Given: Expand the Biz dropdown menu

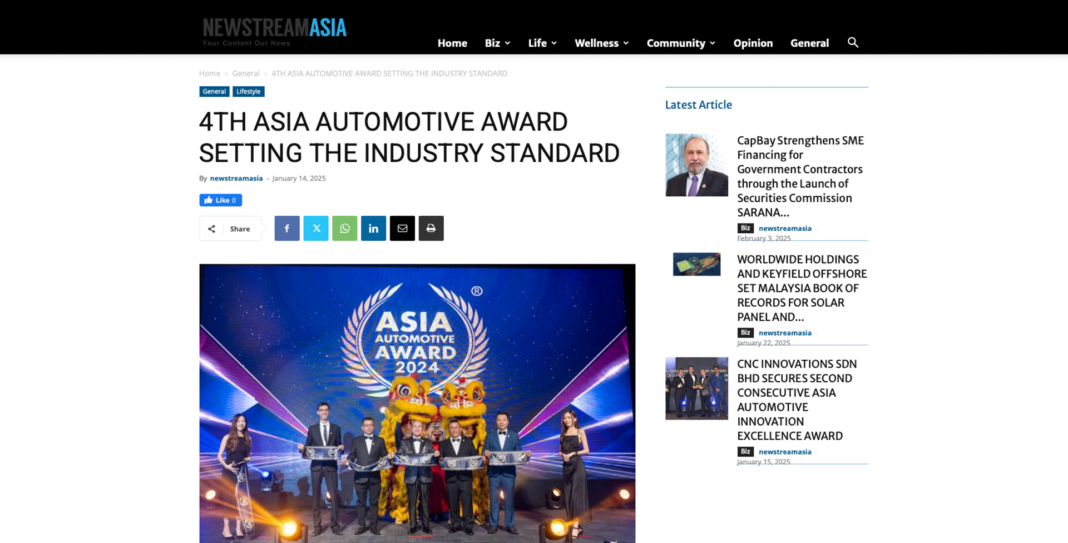Looking at the screenshot, I should point(497,43).
